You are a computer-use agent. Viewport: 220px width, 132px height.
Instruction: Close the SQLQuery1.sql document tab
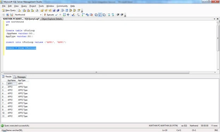click(218, 19)
